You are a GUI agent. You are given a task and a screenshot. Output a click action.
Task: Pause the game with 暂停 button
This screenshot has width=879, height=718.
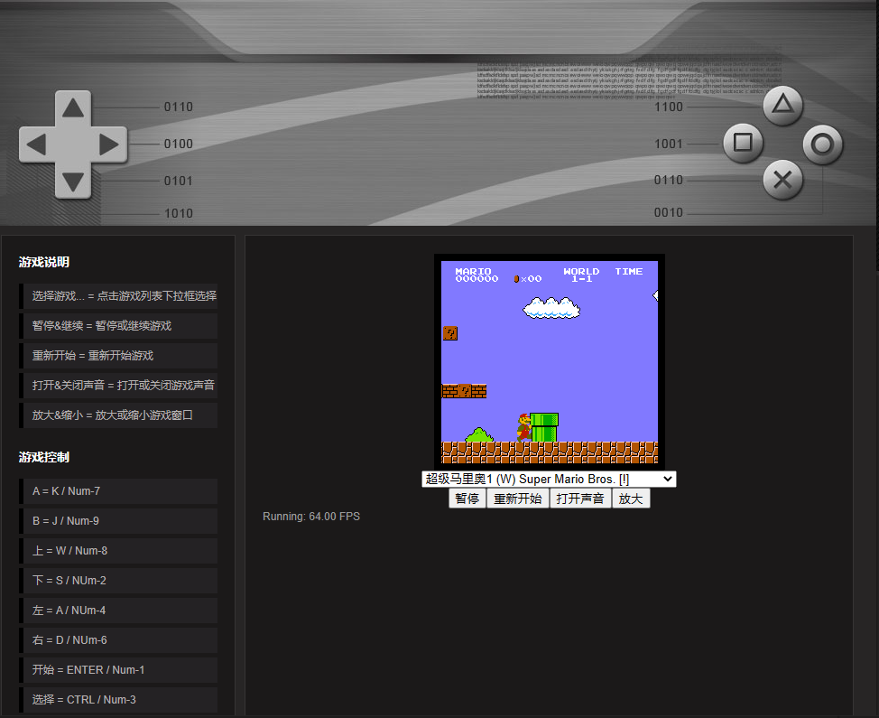coord(467,499)
